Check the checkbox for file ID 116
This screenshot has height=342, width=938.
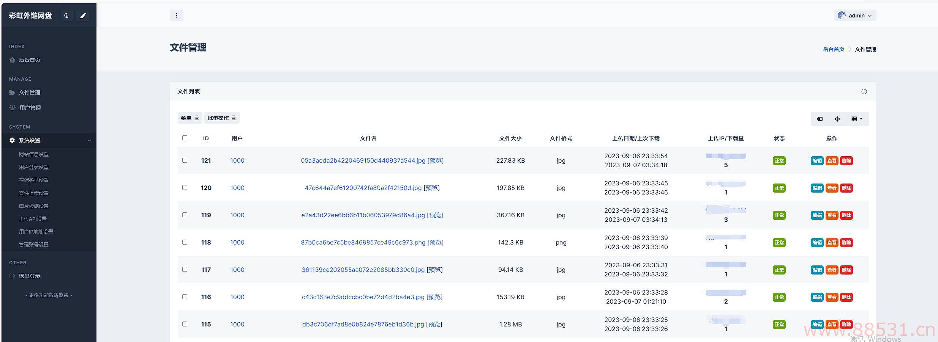[x=185, y=297]
